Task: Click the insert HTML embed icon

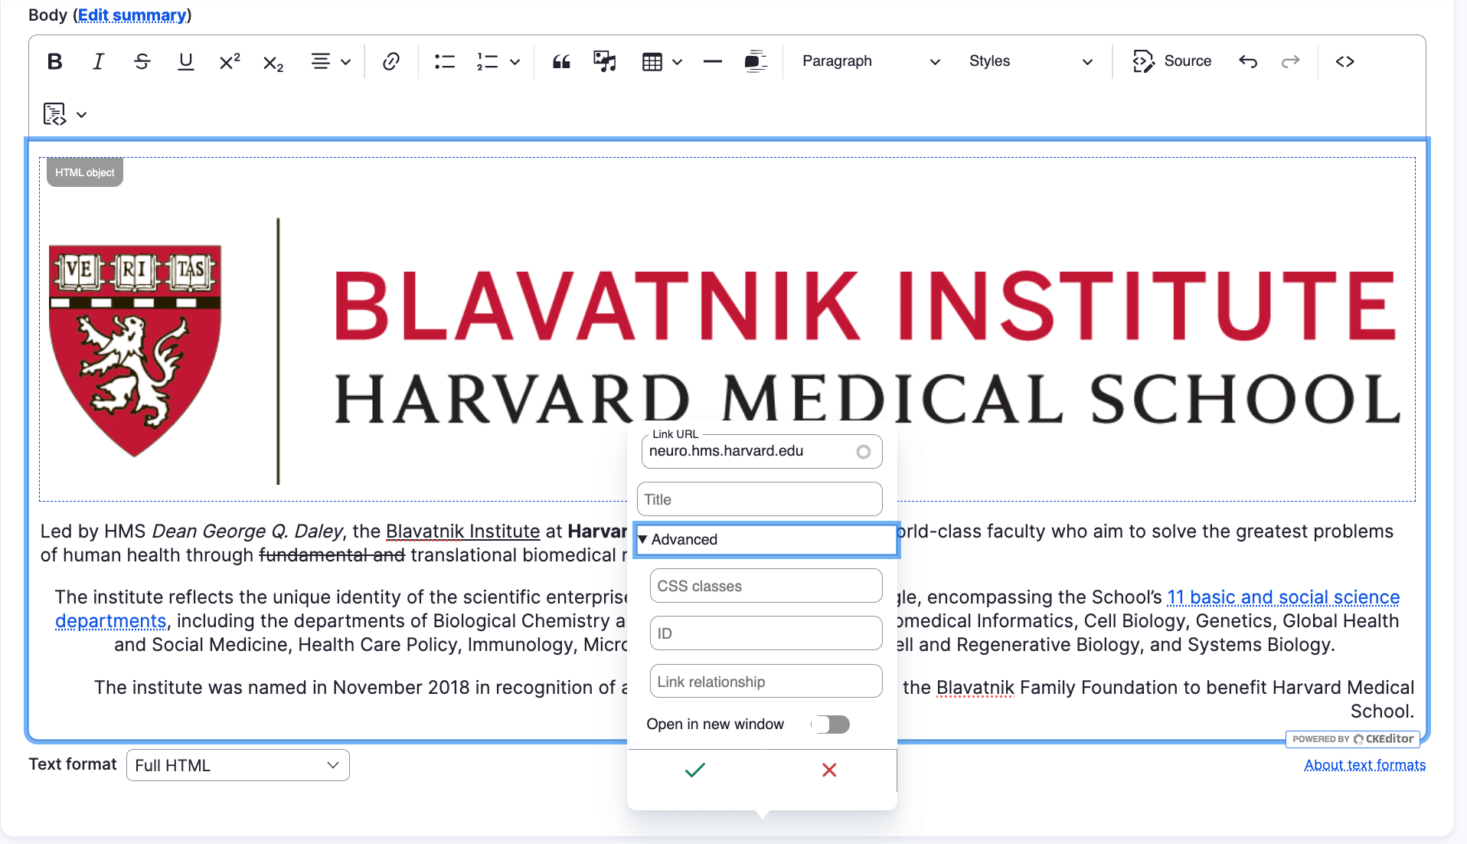Action: pyautogui.click(x=54, y=114)
